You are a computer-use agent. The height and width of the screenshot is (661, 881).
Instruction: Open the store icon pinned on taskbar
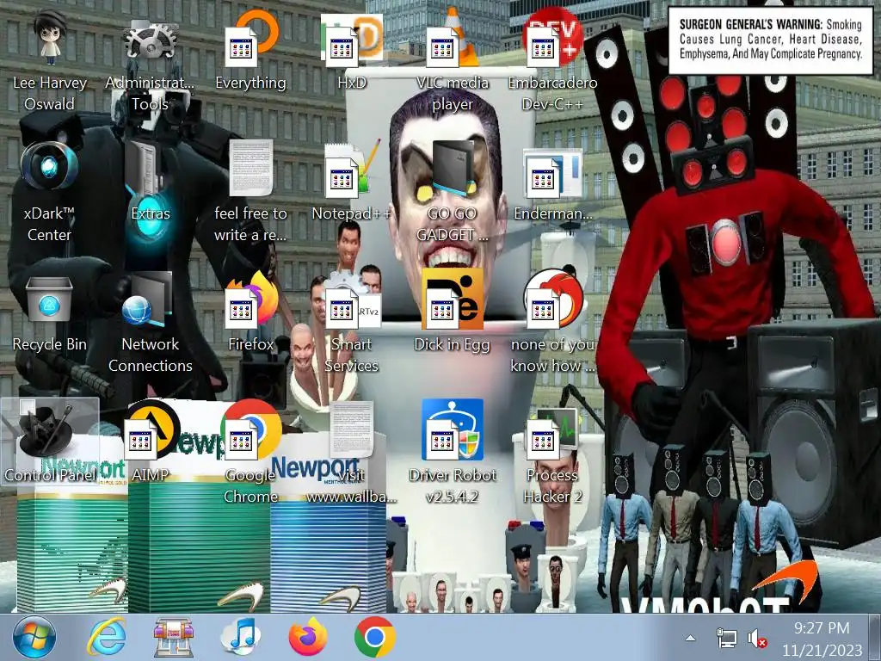(x=174, y=638)
